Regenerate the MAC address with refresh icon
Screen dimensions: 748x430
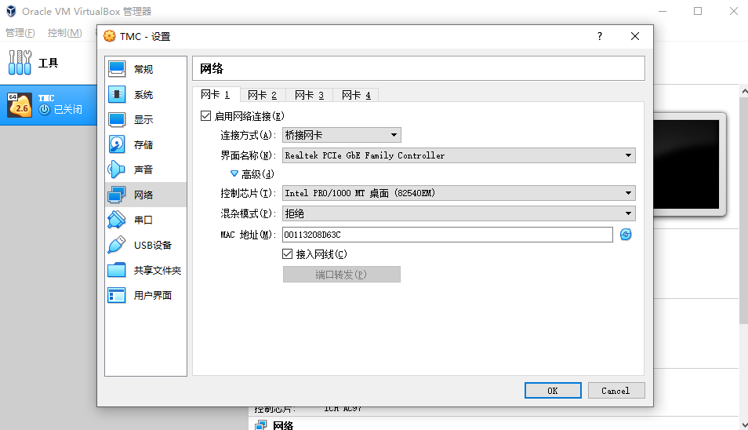(626, 235)
